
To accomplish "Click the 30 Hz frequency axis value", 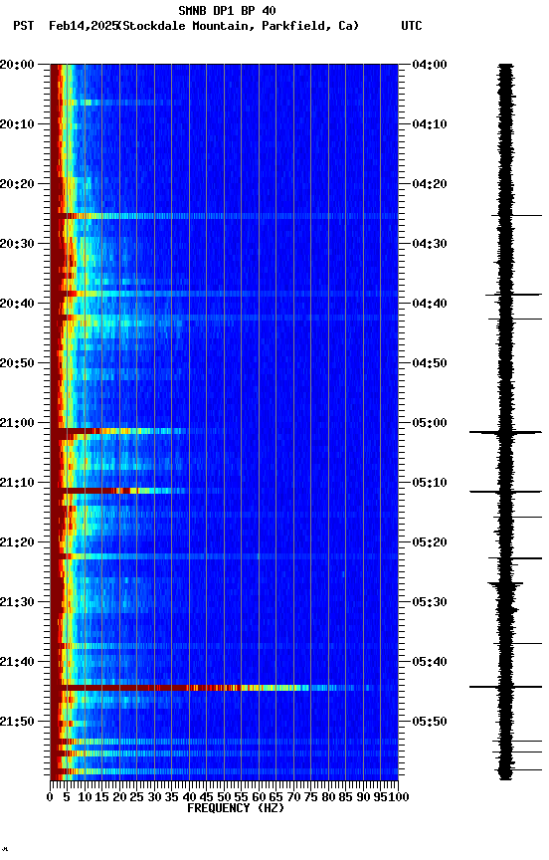I will [x=154, y=798].
